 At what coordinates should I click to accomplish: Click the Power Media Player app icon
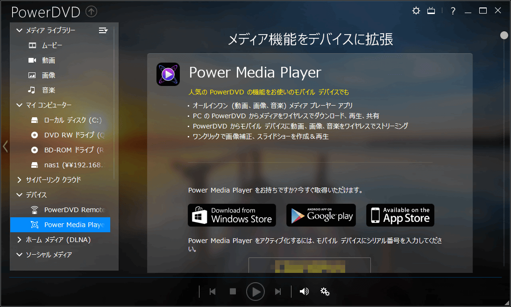pyautogui.click(x=168, y=74)
